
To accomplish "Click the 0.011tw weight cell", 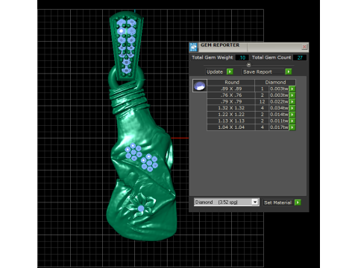I will tap(279, 121).
